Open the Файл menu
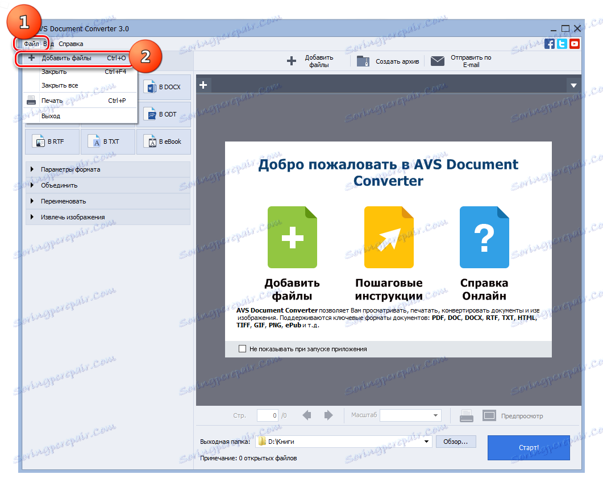This screenshot has width=603, height=491. 31,44
